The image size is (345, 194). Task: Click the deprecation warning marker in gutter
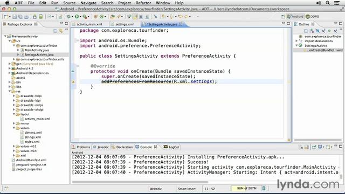(73, 82)
